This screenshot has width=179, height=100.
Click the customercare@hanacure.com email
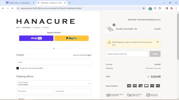(x=149, y=20)
